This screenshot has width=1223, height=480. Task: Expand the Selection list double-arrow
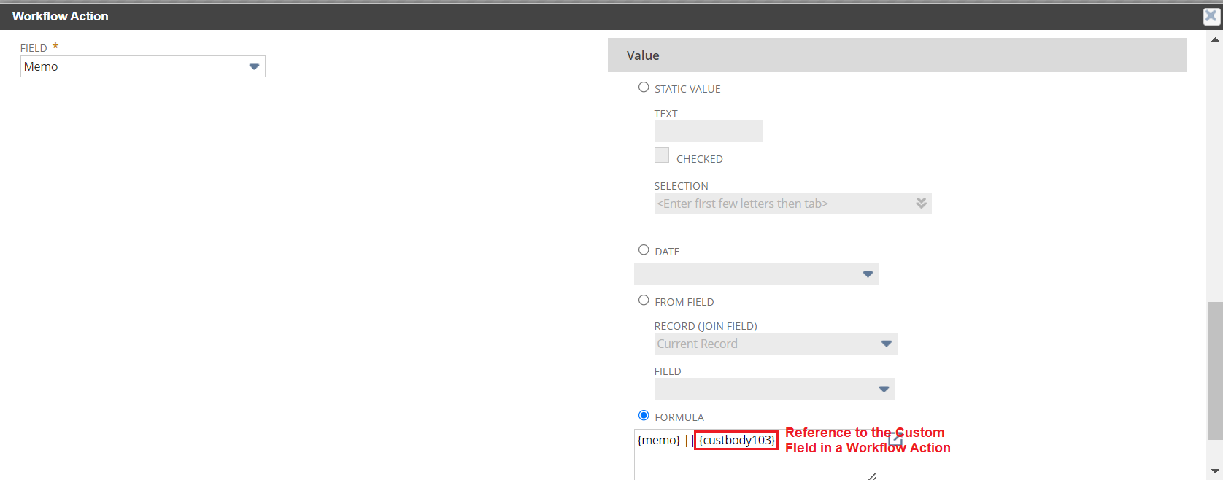(922, 204)
